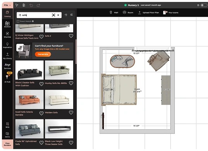This screenshot has height=151, width=208.
Task: Select the bed in the floor plan
Action: pyautogui.click(x=119, y=90)
